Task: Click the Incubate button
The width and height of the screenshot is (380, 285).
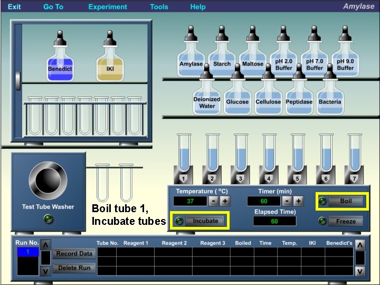Action: [205, 221]
